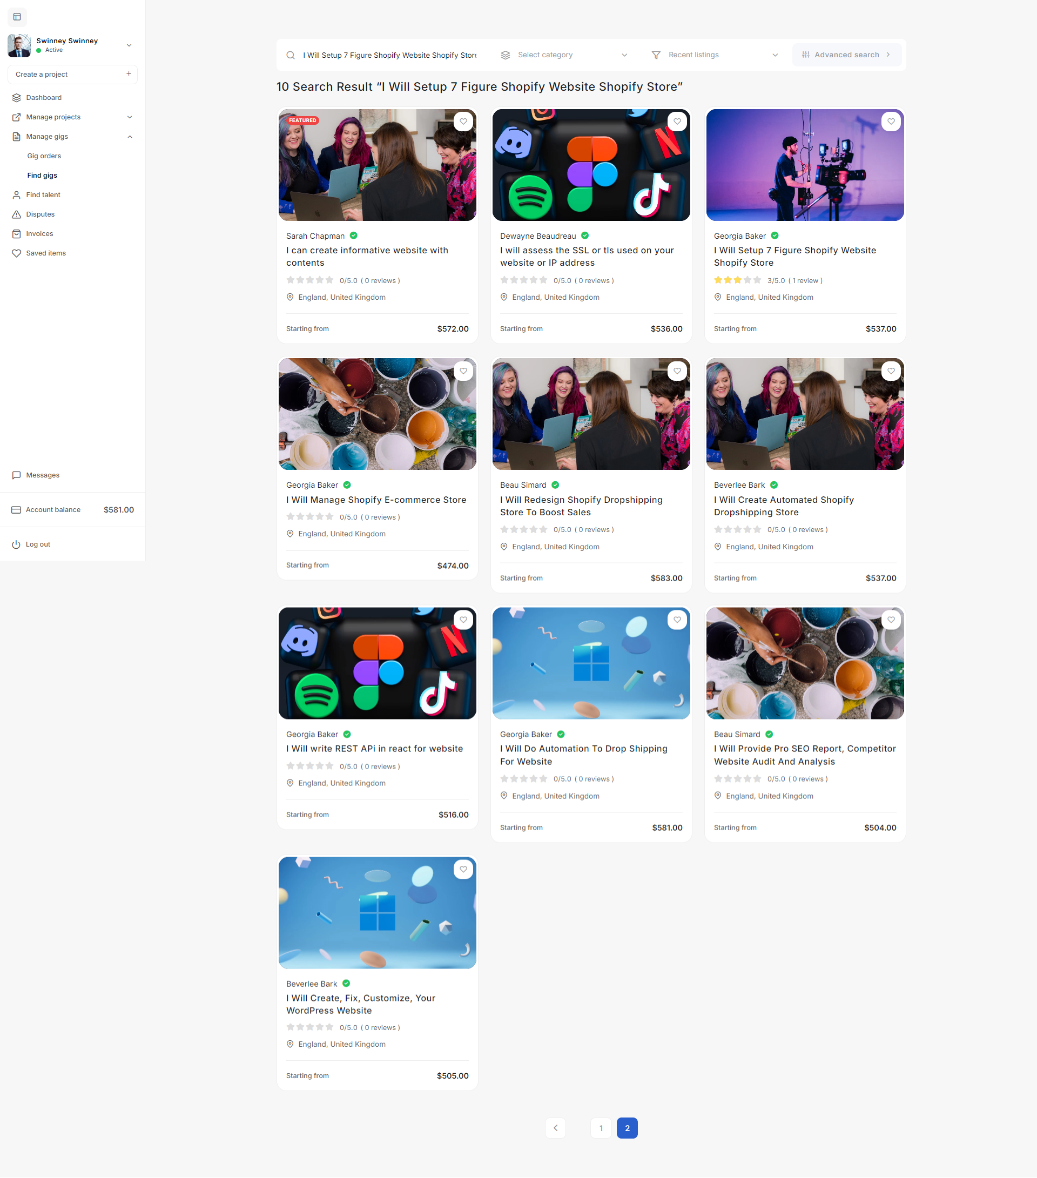
Task: Click the sidebar collapse icon
Action: click(17, 17)
